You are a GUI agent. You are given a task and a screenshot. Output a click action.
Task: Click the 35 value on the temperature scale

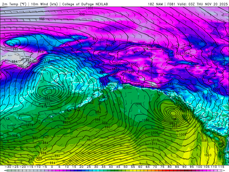tap(103, 167)
